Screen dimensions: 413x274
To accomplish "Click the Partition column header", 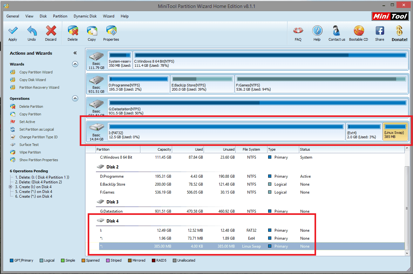I will 118,149.
